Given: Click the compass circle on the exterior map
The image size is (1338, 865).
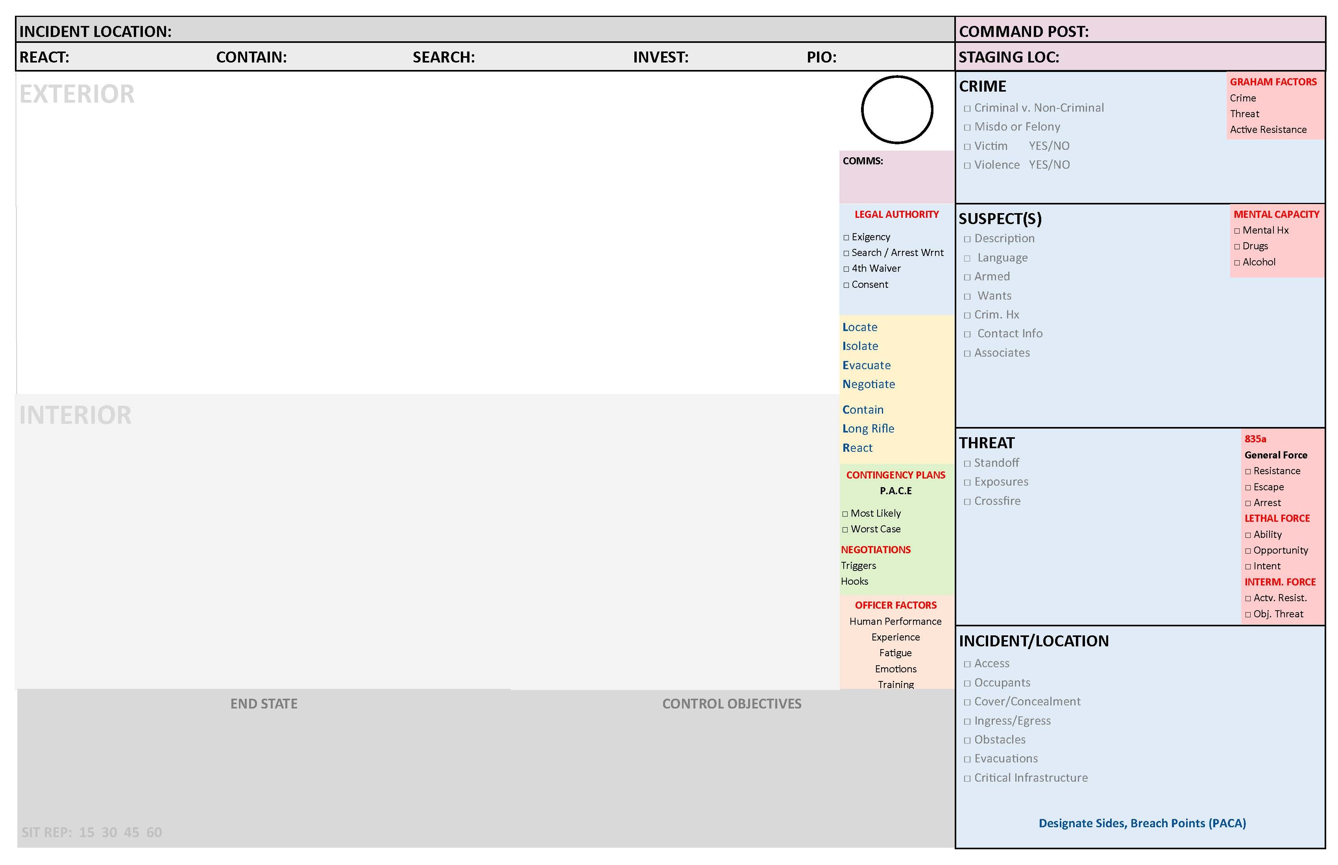Looking at the screenshot, I should (x=897, y=110).
